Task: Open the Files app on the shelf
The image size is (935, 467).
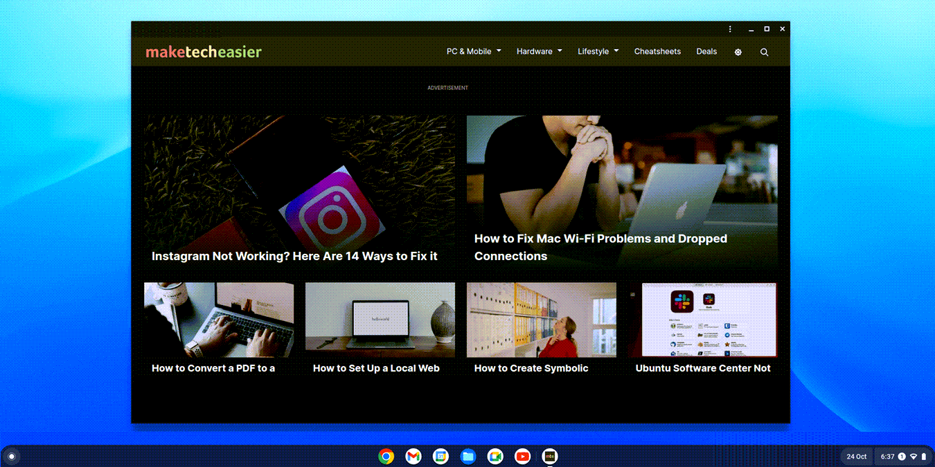Action: pyautogui.click(x=467, y=456)
